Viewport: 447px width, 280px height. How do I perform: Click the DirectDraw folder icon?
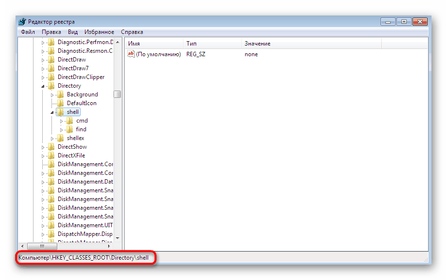51,60
